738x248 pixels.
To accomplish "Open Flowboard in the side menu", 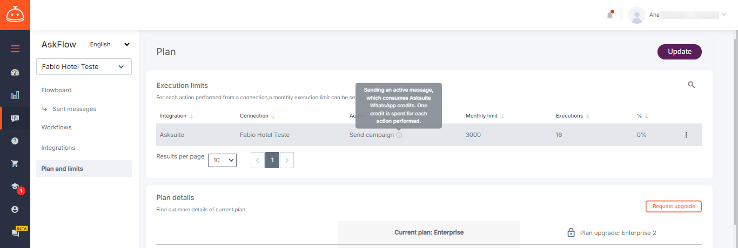I will click(56, 90).
